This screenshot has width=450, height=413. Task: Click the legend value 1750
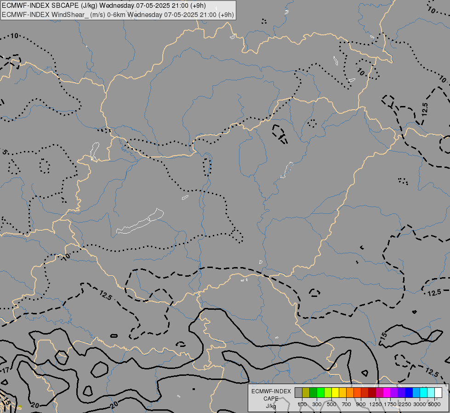(x=390, y=404)
